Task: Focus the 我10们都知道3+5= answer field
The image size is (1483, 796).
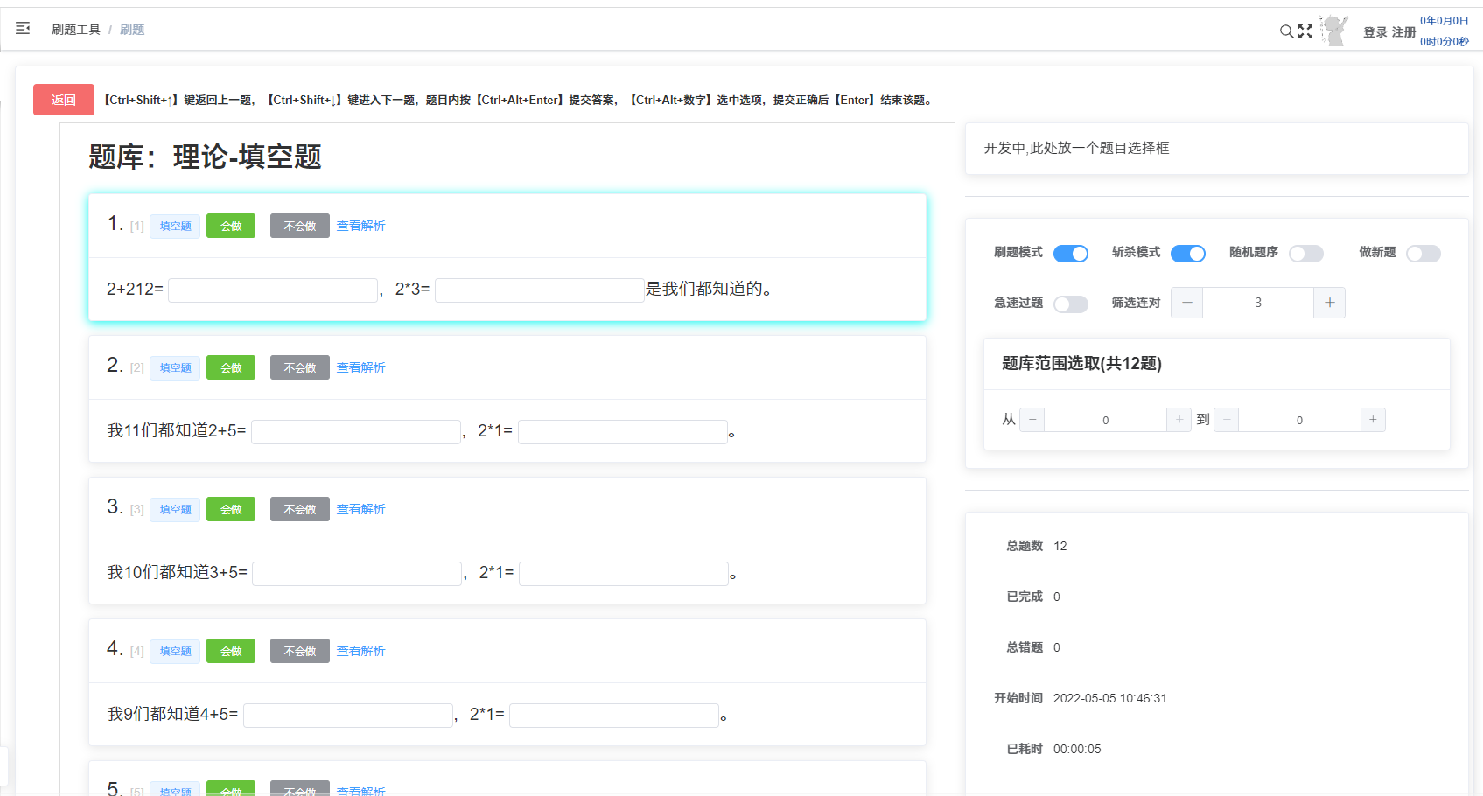Action: point(357,573)
